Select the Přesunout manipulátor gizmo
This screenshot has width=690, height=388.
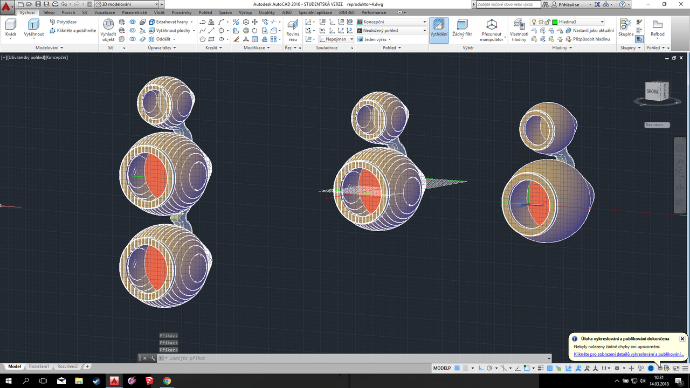click(x=492, y=30)
